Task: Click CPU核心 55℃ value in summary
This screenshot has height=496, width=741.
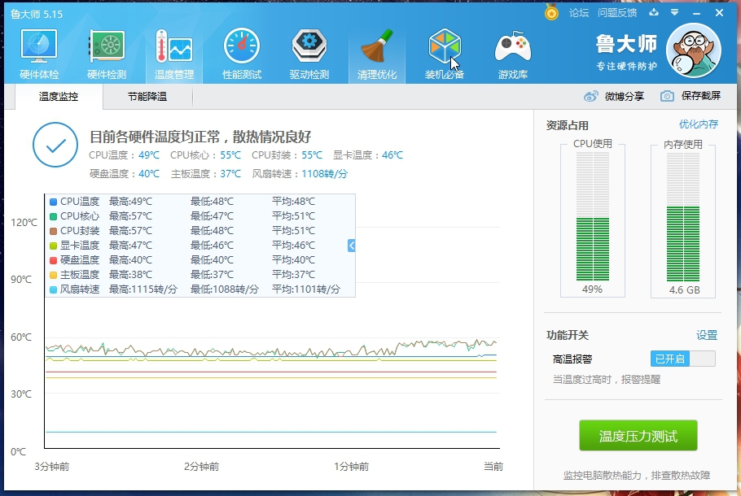Action: pos(230,155)
